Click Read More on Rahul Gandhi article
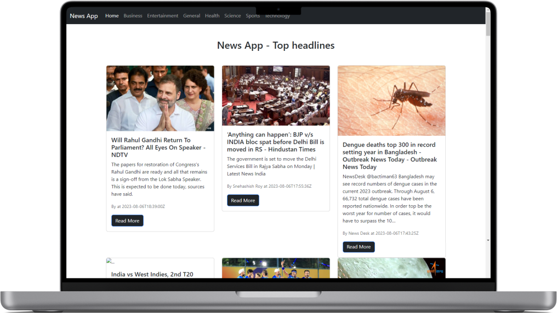557x313 pixels. [x=127, y=221]
